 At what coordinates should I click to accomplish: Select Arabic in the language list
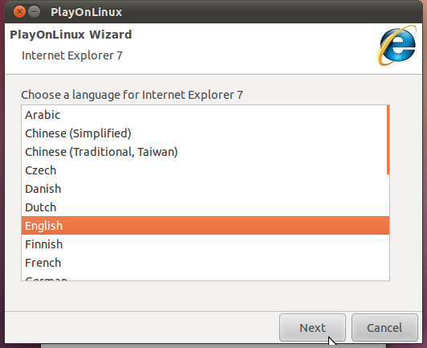[x=205, y=115]
